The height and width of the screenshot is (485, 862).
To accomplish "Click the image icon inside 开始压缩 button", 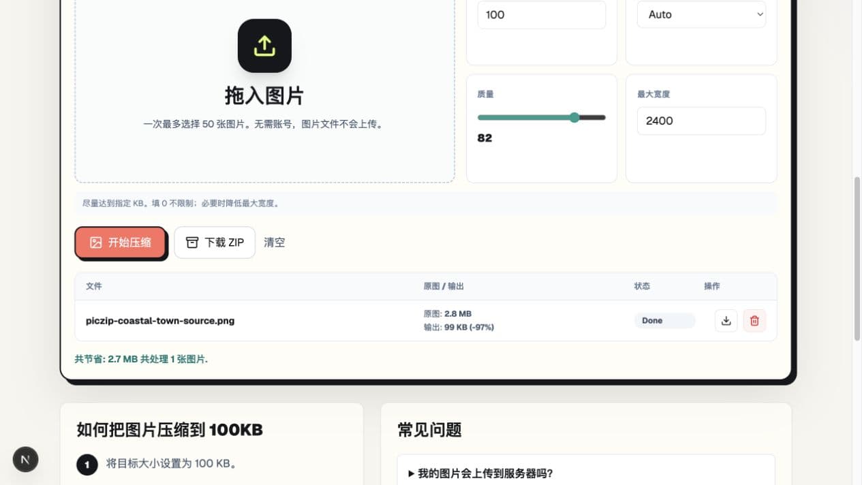I will pyautogui.click(x=95, y=242).
